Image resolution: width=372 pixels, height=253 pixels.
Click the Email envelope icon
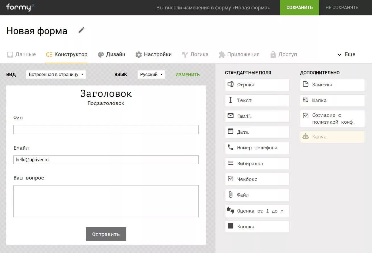(231, 116)
